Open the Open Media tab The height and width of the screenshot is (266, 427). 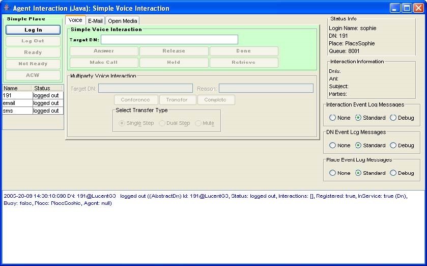pyautogui.click(x=123, y=21)
